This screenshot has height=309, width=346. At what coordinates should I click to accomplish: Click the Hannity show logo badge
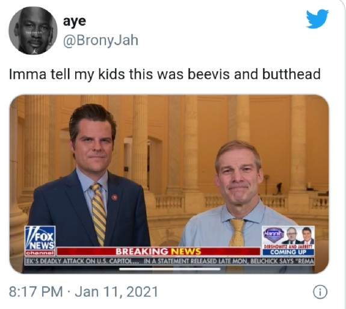click(273, 233)
